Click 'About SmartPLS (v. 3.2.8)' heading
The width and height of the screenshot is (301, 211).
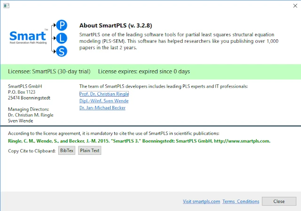[x=116, y=25]
